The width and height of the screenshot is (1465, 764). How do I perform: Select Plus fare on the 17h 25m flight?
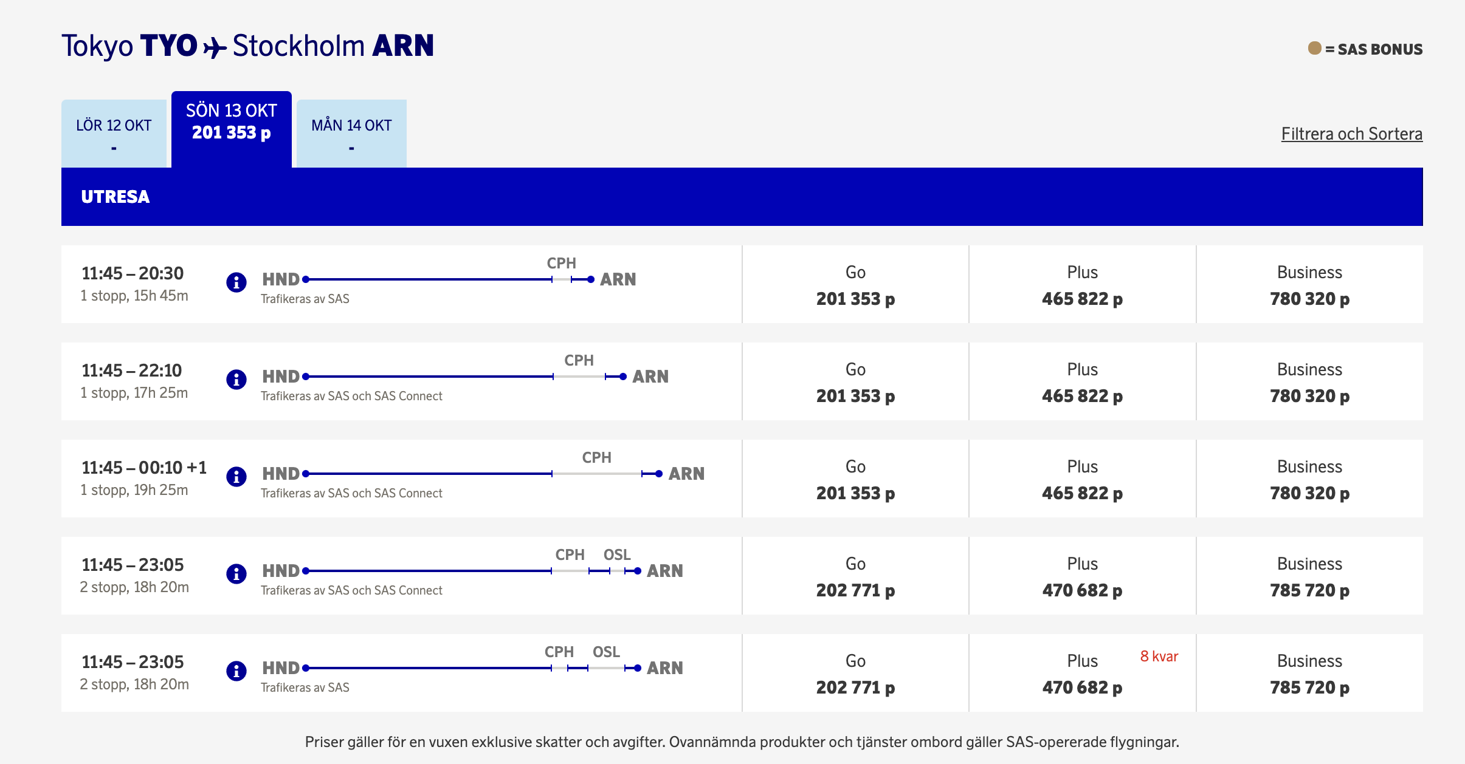coord(1083,381)
